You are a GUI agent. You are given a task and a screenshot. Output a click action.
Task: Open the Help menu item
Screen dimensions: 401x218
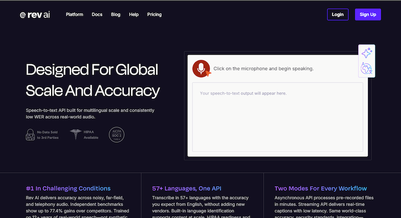tap(134, 15)
